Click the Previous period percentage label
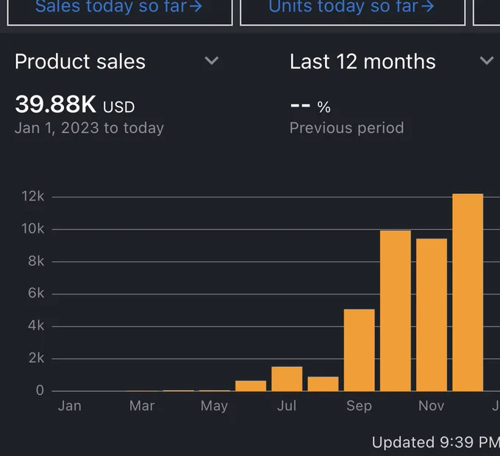Viewport: 500px width, 456px height. [346, 128]
